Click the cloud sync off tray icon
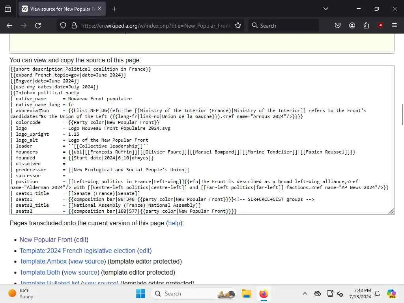 [318, 294]
